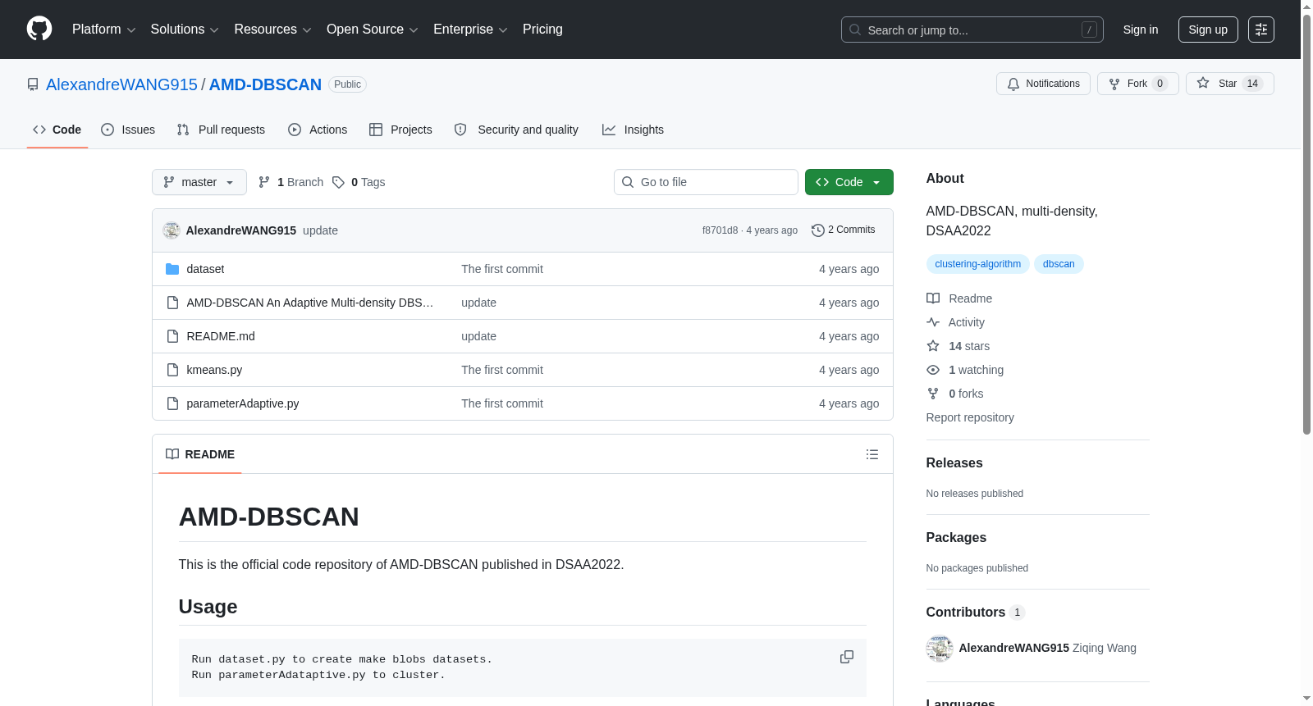This screenshot has height=706, width=1313.
Task: Expand the Resources menu
Action: coord(272,30)
